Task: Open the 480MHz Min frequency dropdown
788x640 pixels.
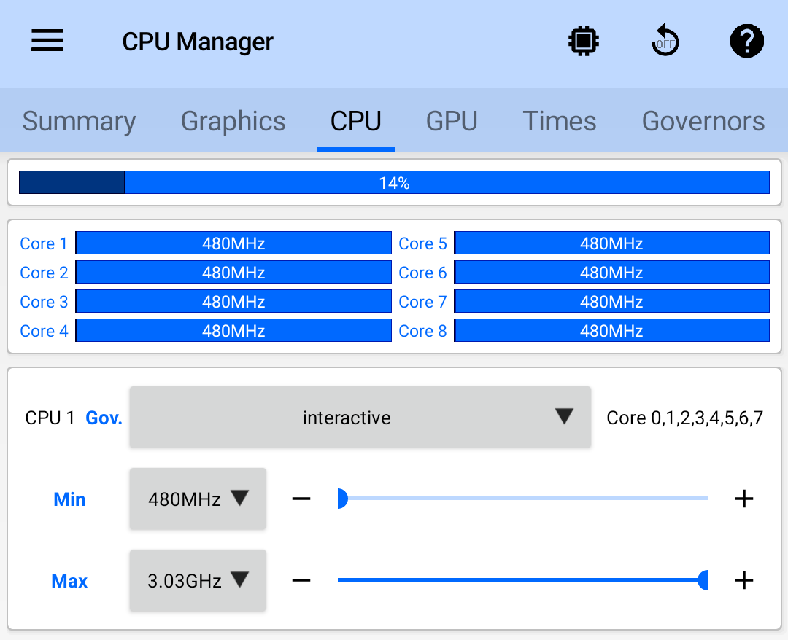Action: 198,499
